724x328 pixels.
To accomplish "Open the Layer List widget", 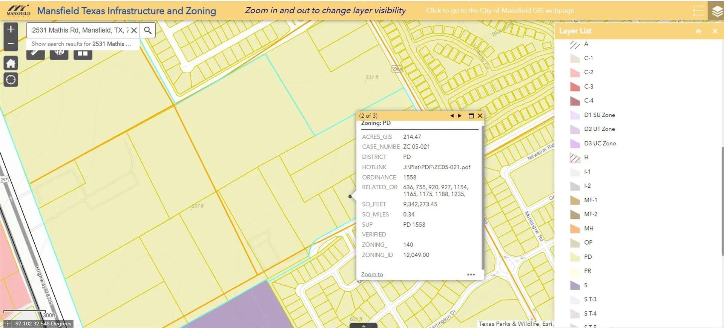I will click(716, 11).
